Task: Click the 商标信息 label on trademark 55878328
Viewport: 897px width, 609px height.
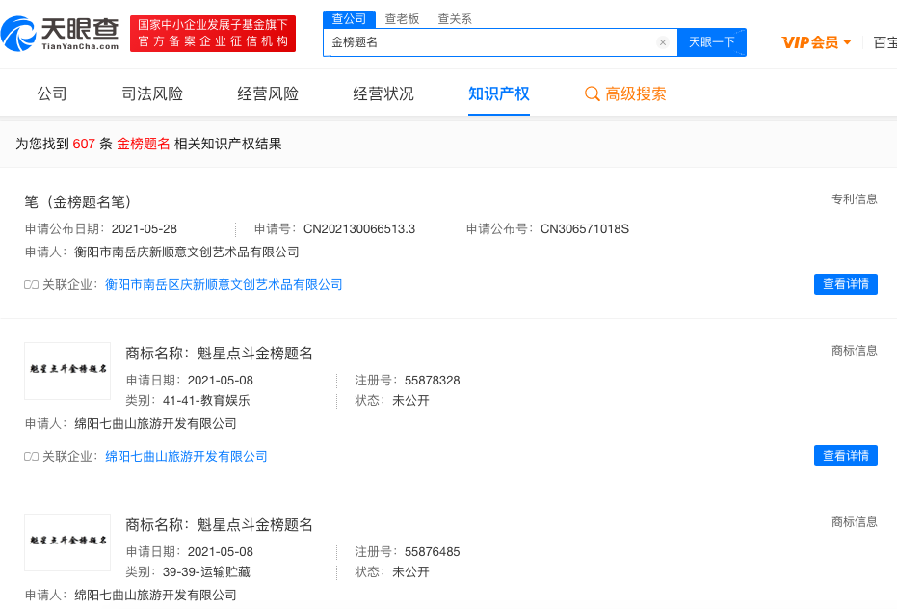Action: pyautogui.click(x=854, y=351)
